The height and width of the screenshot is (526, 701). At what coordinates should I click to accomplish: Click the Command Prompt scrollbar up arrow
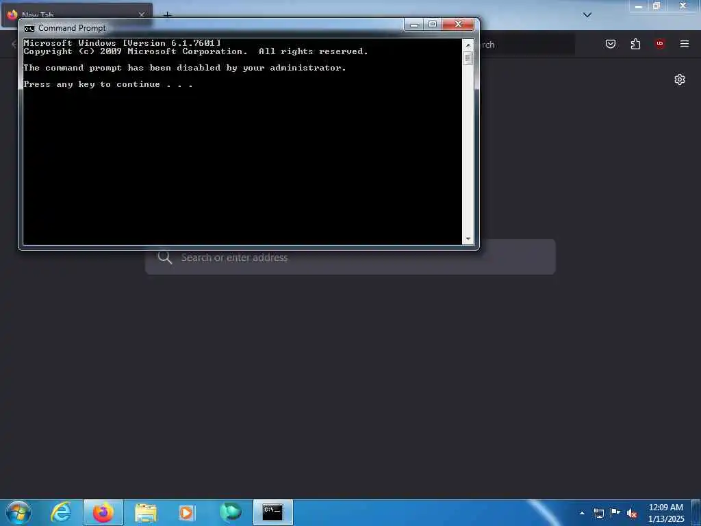[x=468, y=45]
